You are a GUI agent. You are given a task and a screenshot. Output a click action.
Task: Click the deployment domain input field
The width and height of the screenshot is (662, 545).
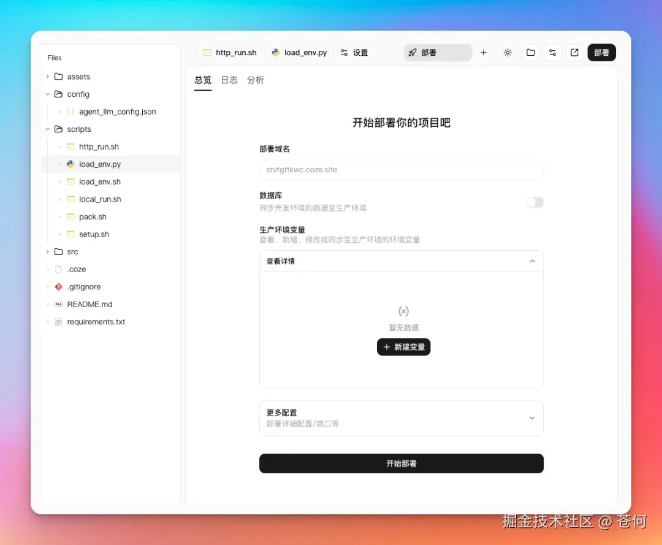point(401,170)
